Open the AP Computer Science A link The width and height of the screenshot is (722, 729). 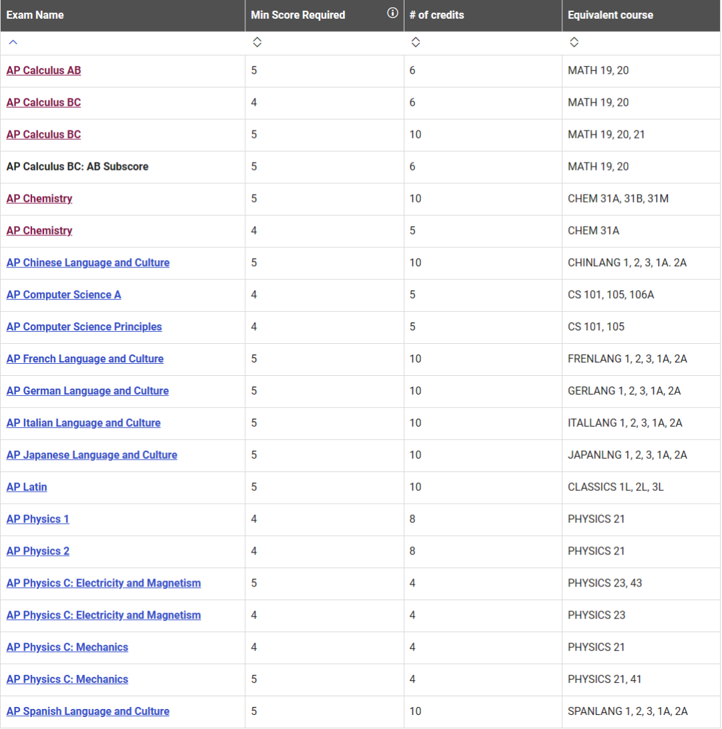pyautogui.click(x=64, y=295)
